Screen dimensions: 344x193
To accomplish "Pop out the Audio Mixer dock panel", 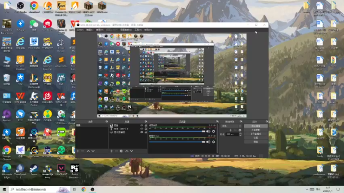I will 218,122.
